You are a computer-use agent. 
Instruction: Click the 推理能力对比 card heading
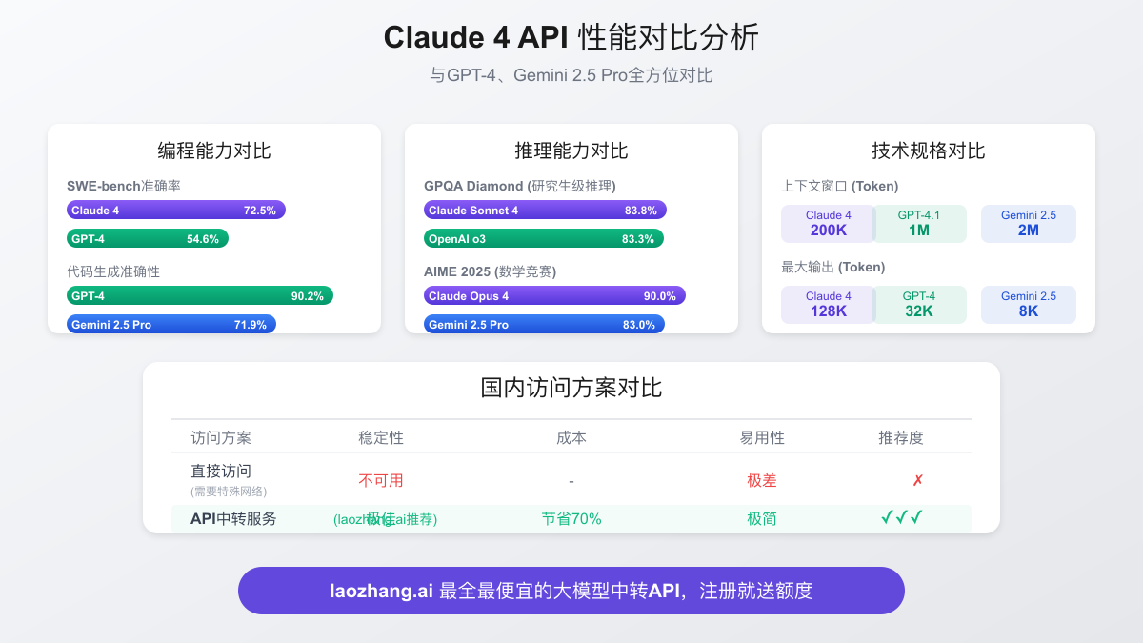[x=571, y=151]
